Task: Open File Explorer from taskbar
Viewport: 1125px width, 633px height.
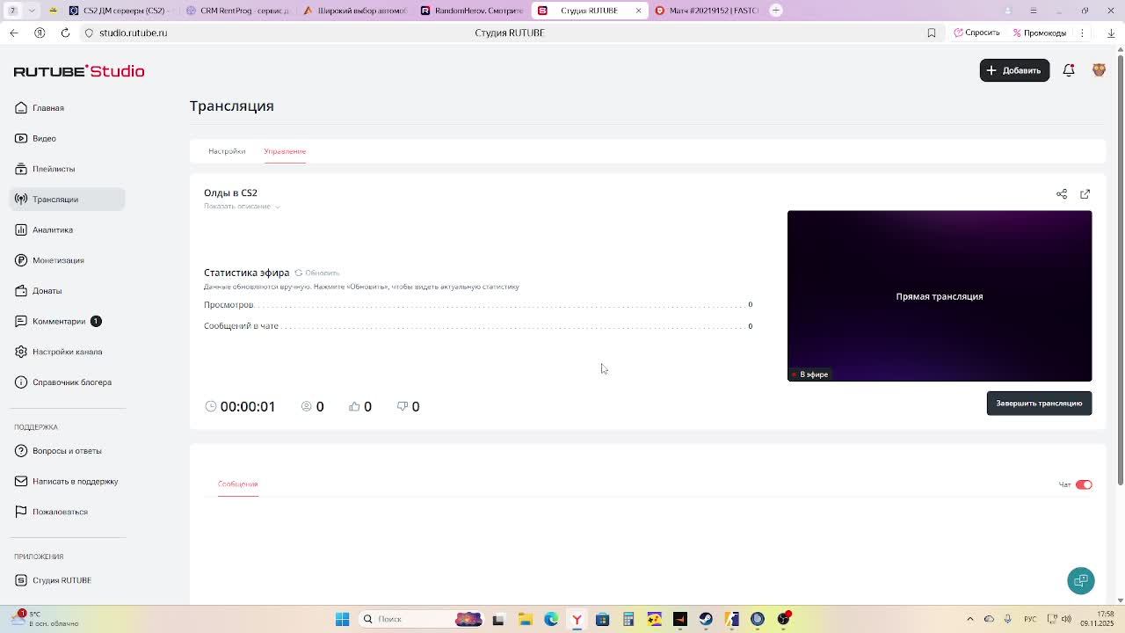Action: point(525,619)
